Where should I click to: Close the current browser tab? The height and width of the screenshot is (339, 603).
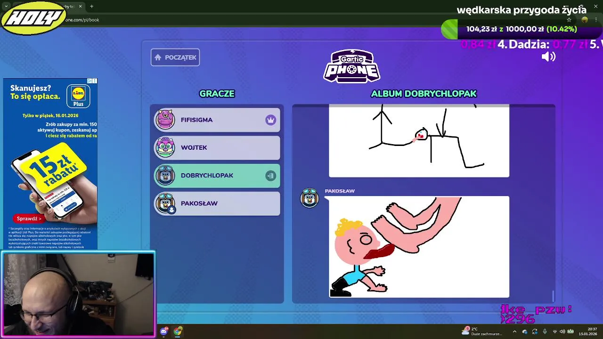[x=80, y=7]
